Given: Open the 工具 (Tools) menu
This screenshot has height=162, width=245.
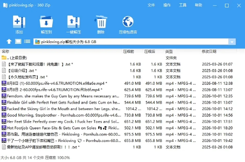Looking at the screenshot, I should [x=183, y=5].
